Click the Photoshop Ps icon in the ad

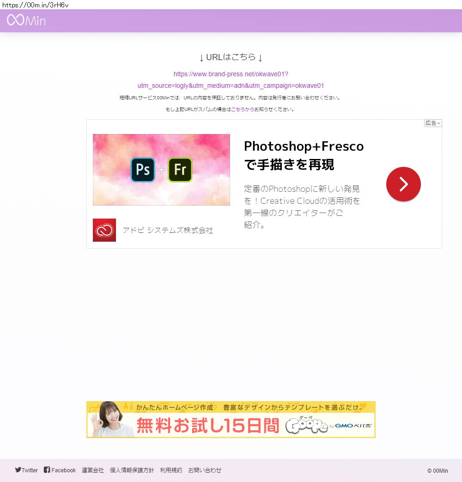pyautogui.click(x=143, y=170)
